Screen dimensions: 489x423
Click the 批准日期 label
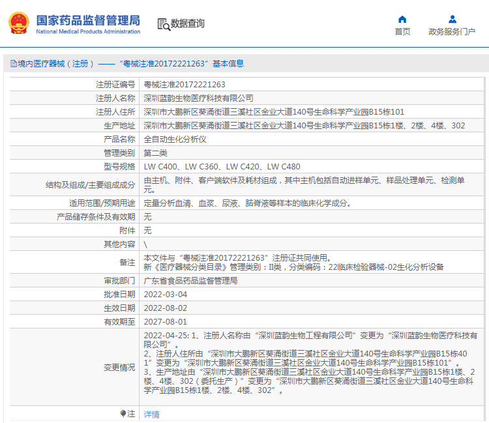tap(119, 295)
